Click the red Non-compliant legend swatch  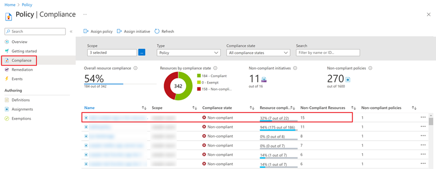pos(199,89)
